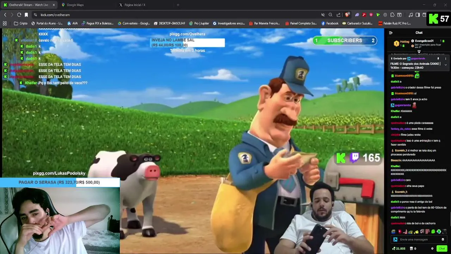Click the main stream video player

[192, 141]
